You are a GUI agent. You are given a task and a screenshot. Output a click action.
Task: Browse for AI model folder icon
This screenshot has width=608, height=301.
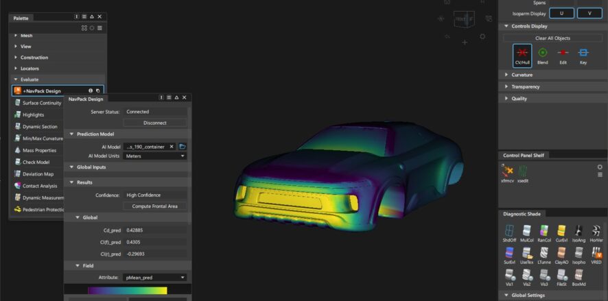coord(183,147)
